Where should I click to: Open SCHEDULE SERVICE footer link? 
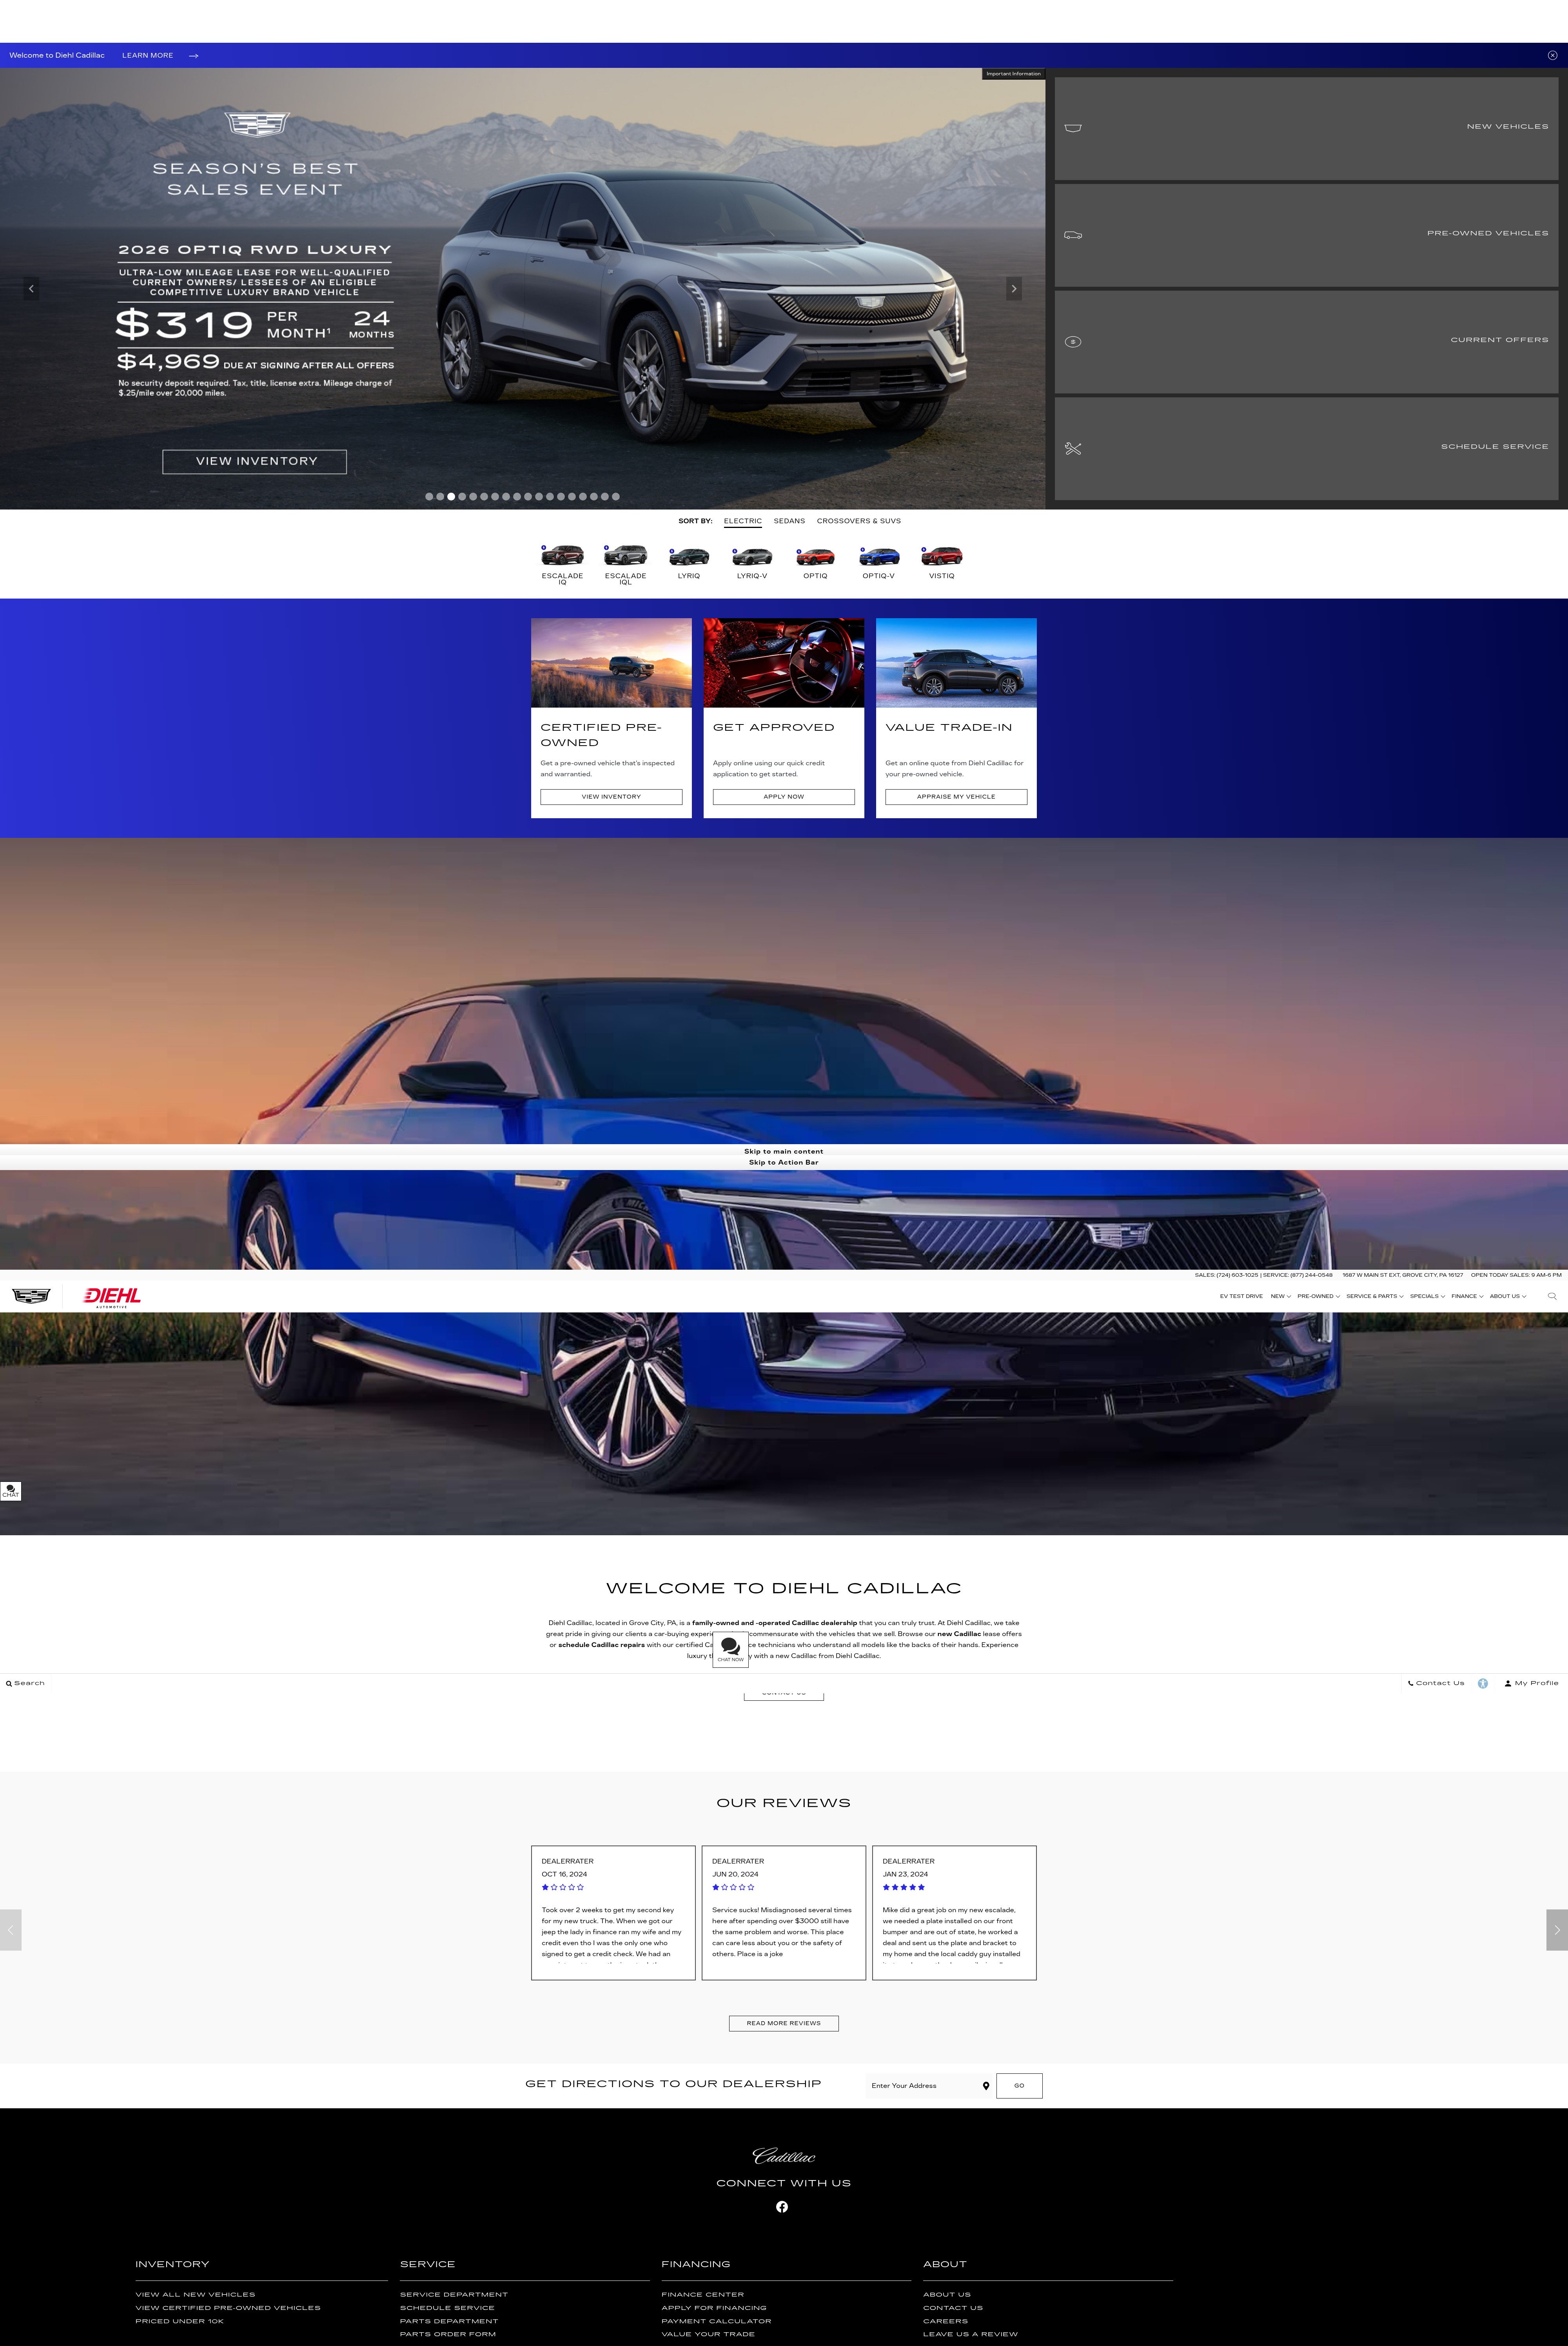point(447,2308)
